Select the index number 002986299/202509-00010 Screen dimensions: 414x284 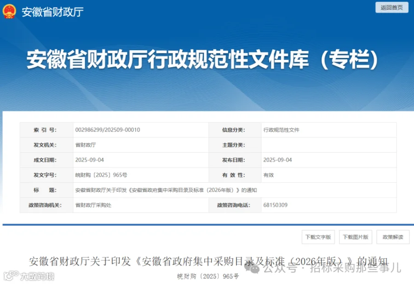[x=108, y=130]
